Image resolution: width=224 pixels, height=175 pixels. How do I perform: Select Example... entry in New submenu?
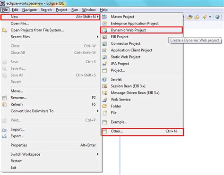(142, 122)
